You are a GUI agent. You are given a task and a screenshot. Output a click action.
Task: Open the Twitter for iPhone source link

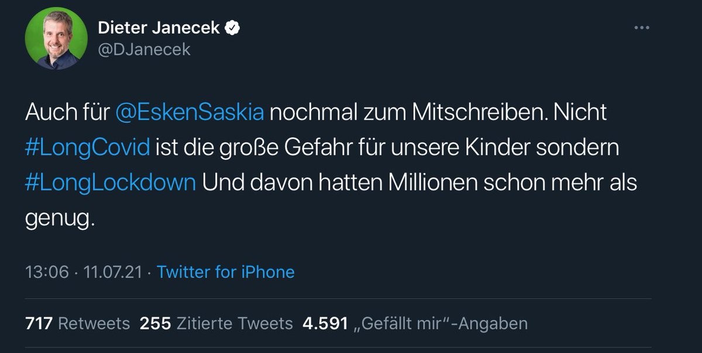pyautogui.click(x=226, y=272)
